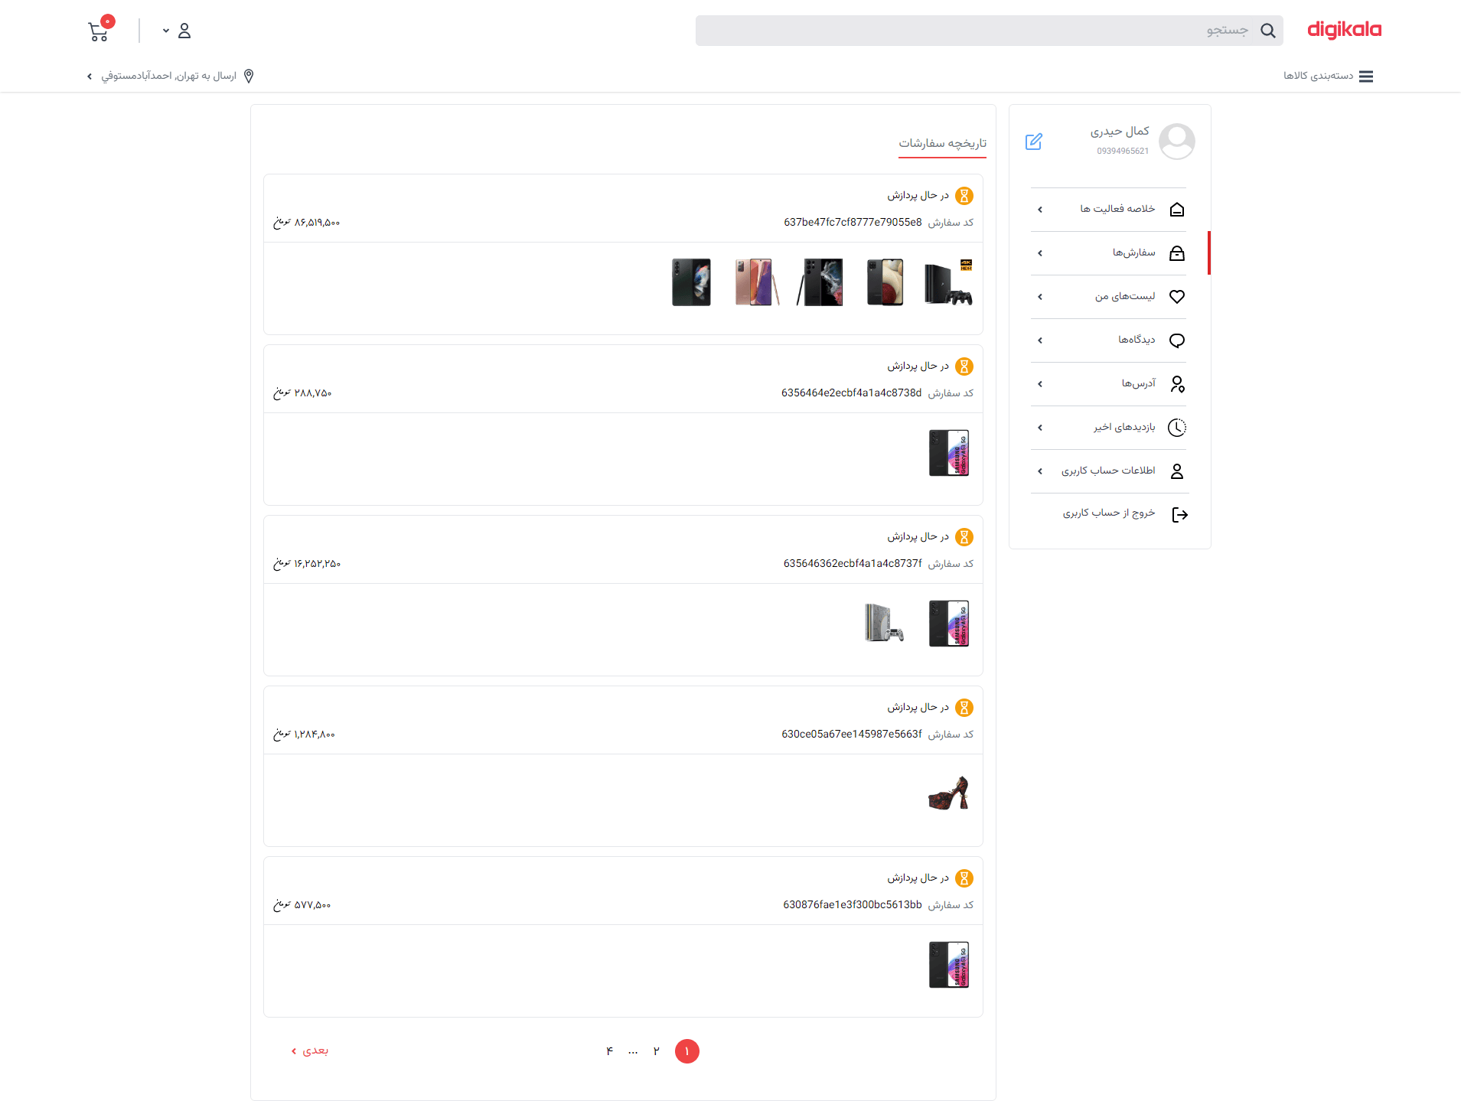Click the edit profile pencil icon
The height and width of the screenshot is (1101, 1461).
(x=1033, y=142)
